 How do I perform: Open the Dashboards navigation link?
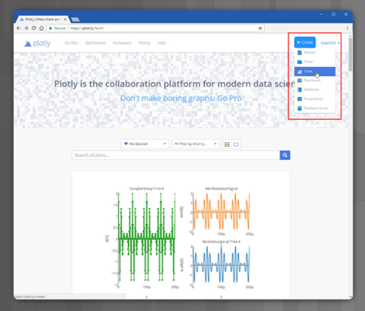coord(95,43)
